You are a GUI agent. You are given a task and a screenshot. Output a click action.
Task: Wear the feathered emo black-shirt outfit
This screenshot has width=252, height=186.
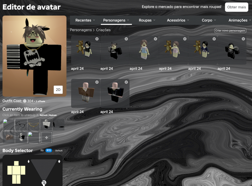[115, 50]
